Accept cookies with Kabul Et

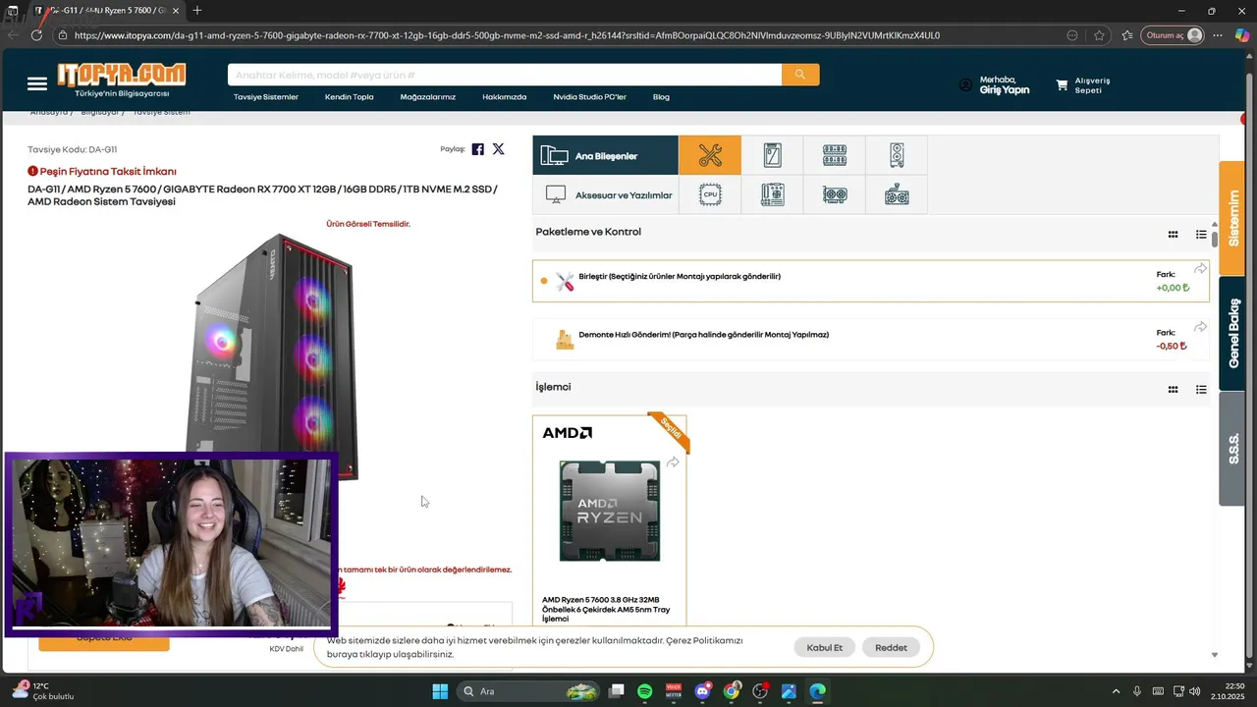[824, 647]
